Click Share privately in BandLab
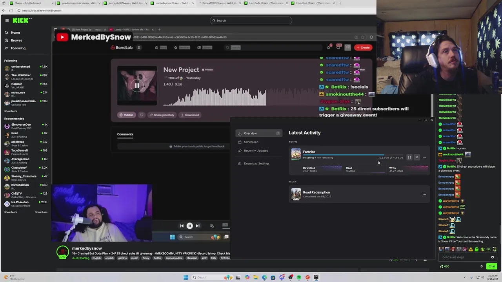This screenshot has height=282, width=502. [x=162, y=115]
